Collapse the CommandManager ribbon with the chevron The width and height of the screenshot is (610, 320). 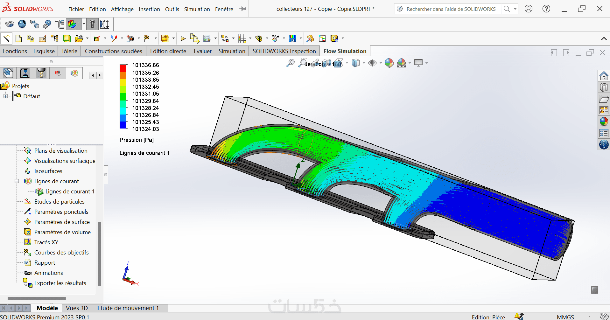coord(604,38)
